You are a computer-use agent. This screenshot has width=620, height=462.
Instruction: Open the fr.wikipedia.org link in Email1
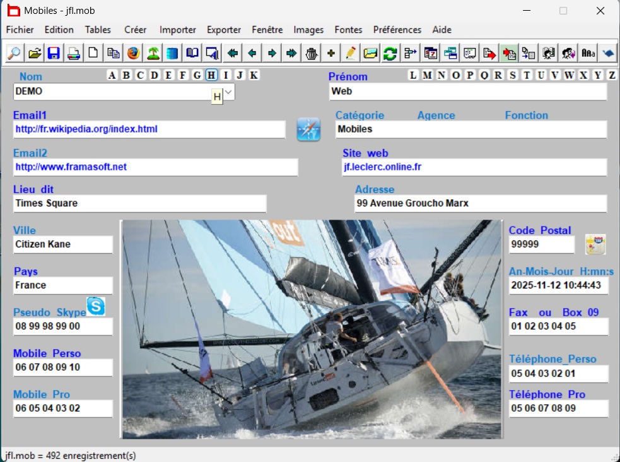tap(86, 129)
